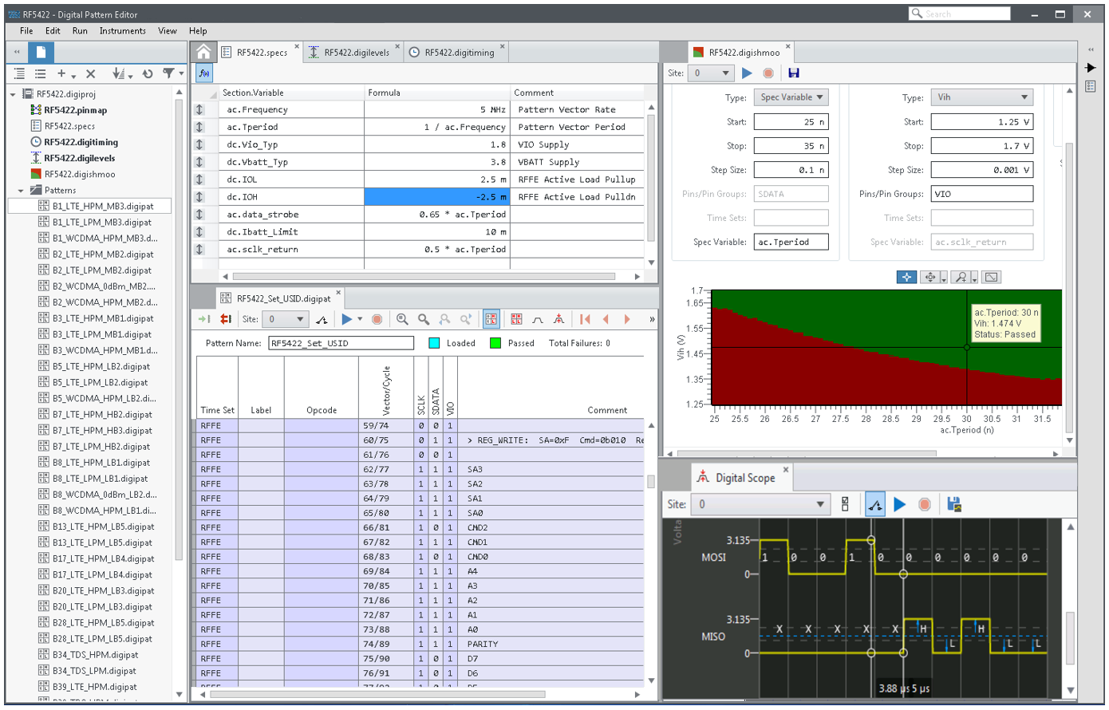This screenshot has height=710, width=1109.
Task: Open the Spec Variable type dropdown
Action: 791,97
